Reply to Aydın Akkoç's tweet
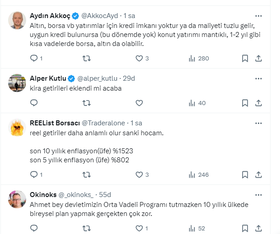Viewport: 280px width, 234px height. (x=34, y=58)
